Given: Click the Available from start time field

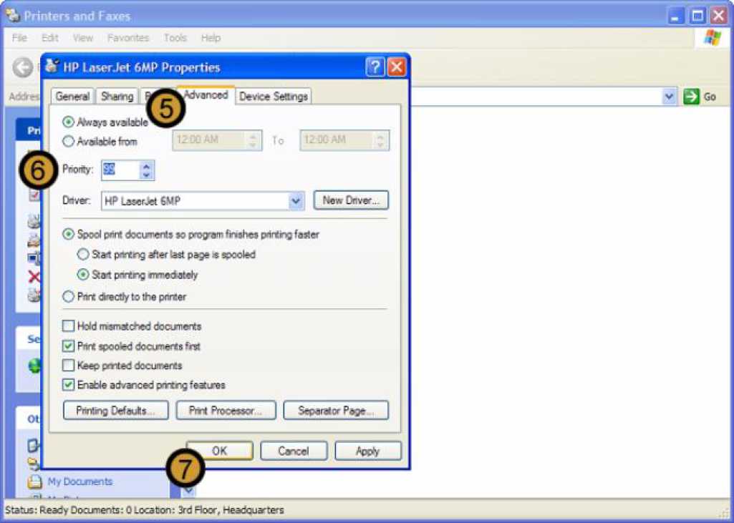Looking at the screenshot, I should (x=217, y=140).
